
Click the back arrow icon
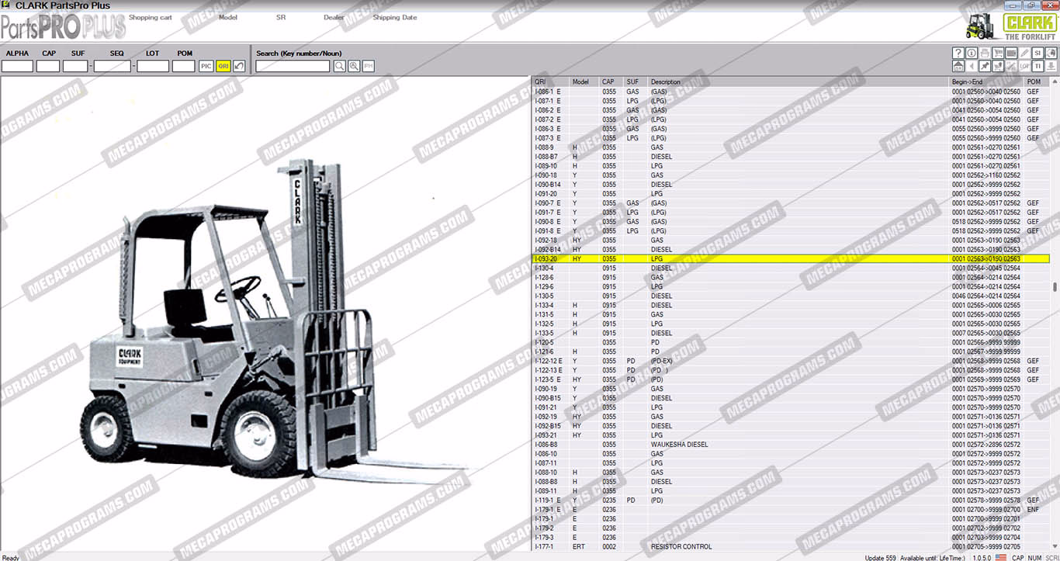(972, 66)
